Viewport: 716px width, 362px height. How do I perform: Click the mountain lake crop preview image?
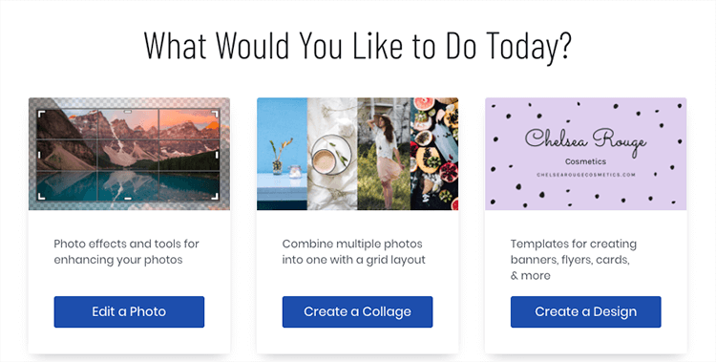[x=129, y=154]
